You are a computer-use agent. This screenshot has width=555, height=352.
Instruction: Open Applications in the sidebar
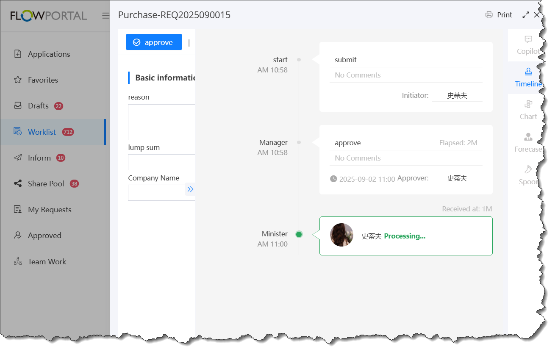[x=49, y=54]
